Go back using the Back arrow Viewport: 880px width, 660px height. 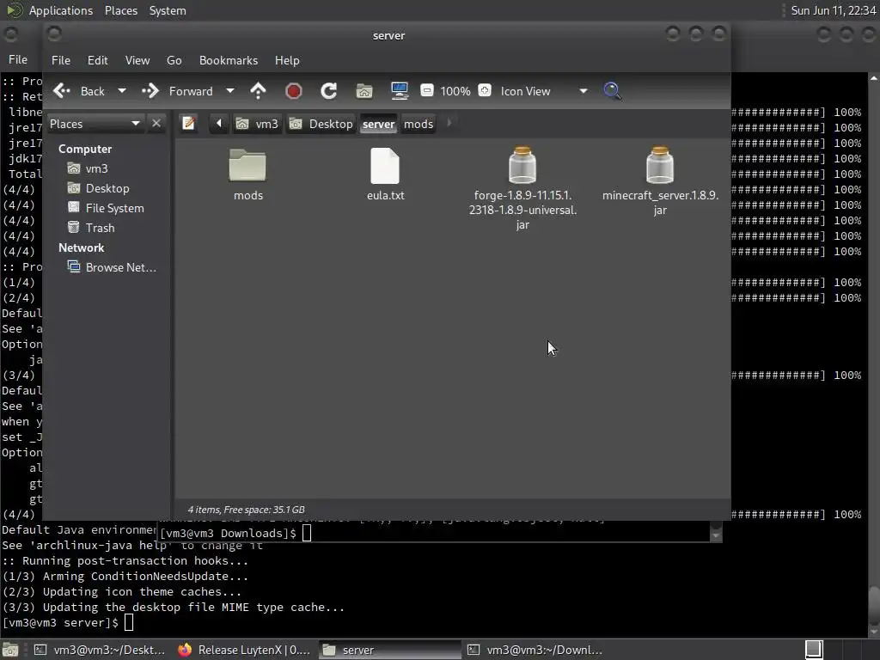(x=78, y=91)
